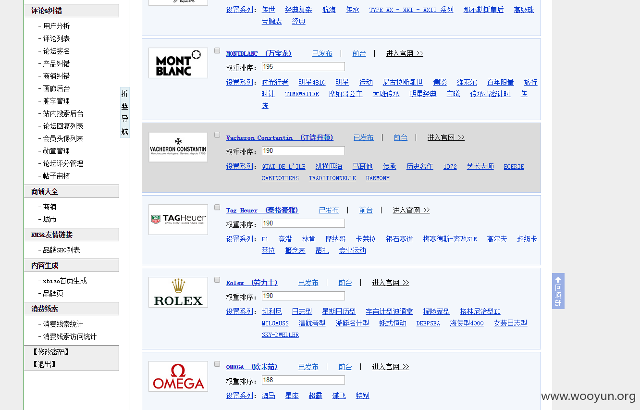Open 脏字管理 in the sidebar
The height and width of the screenshot is (410, 640).
click(56, 101)
